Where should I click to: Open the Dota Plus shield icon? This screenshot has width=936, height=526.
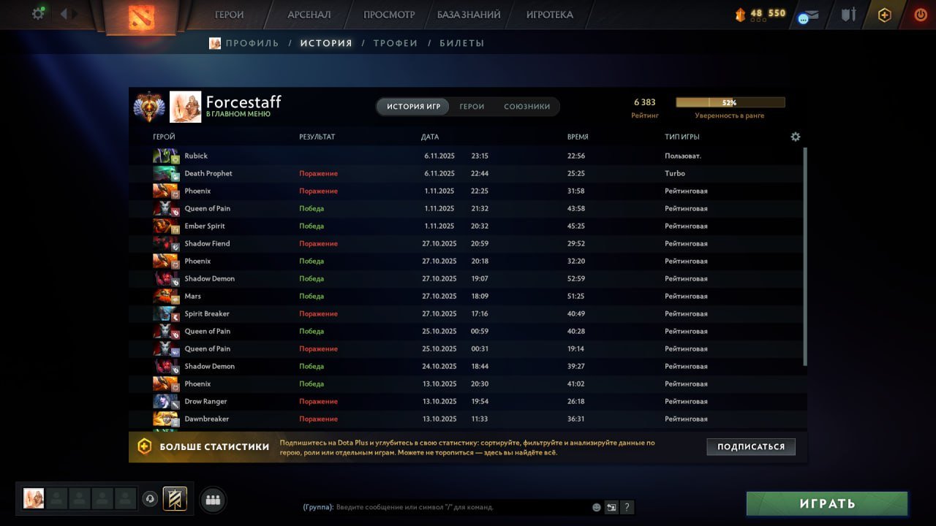coord(885,15)
